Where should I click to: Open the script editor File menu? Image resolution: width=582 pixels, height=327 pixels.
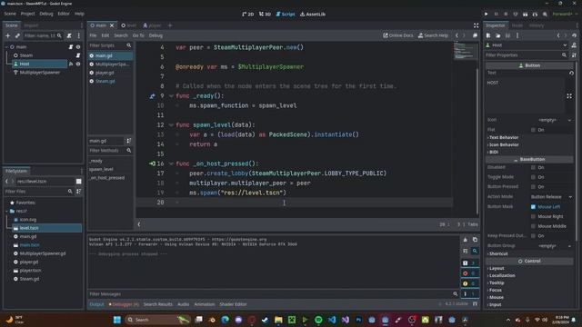pos(93,35)
